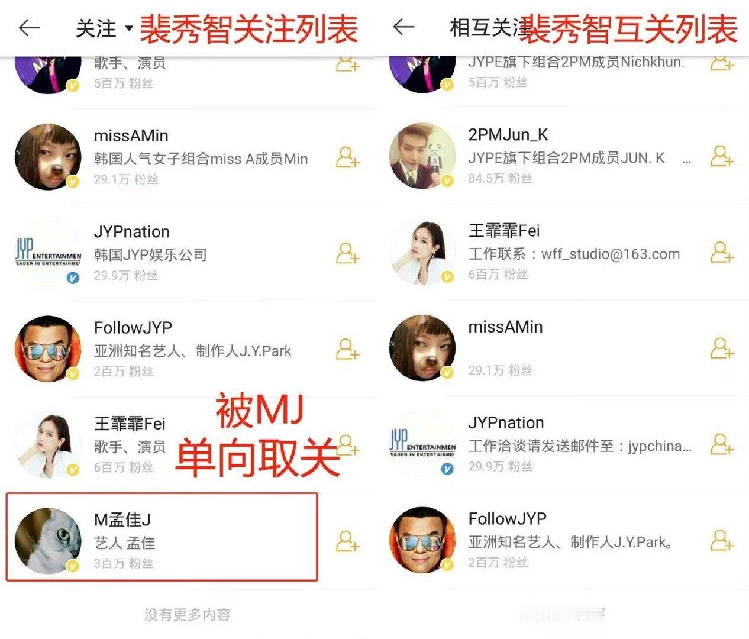The height and width of the screenshot is (639, 749).
Task: Open 2PMJun_K avatar picture
Action: pos(422,156)
